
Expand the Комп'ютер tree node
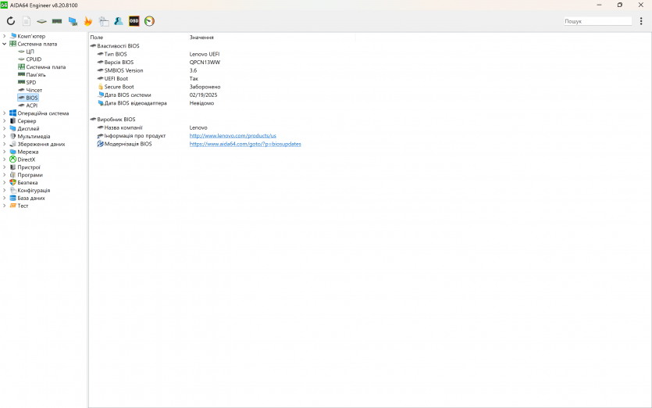click(4, 36)
